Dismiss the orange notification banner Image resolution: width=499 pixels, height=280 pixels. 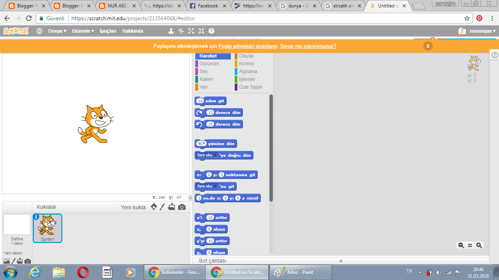pyautogui.click(x=428, y=46)
